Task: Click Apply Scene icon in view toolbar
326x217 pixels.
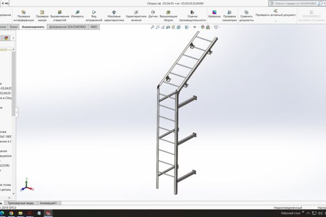Action: tap(208, 27)
